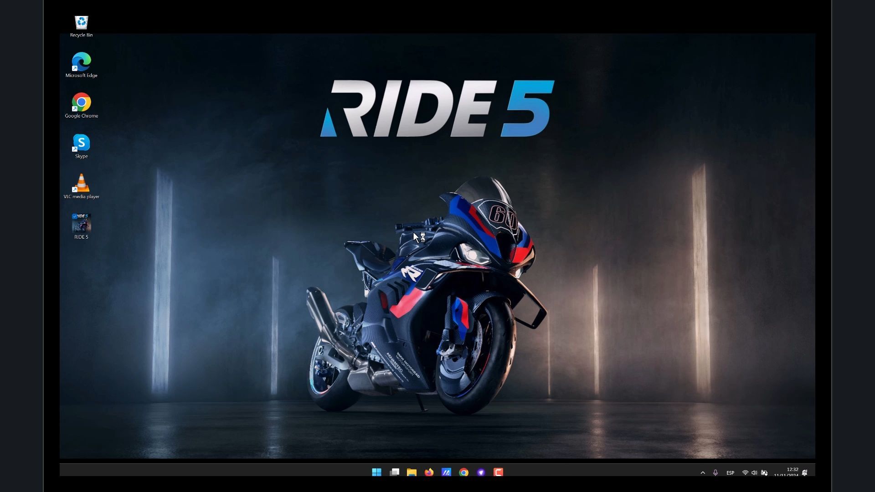Image resolution: width=875 pixels, height=492 pixels.
Task: Open the volume speaker tray icon
Action: point(754,473)
